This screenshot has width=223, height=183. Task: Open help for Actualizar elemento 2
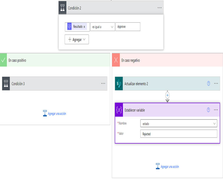coord(208,84)
